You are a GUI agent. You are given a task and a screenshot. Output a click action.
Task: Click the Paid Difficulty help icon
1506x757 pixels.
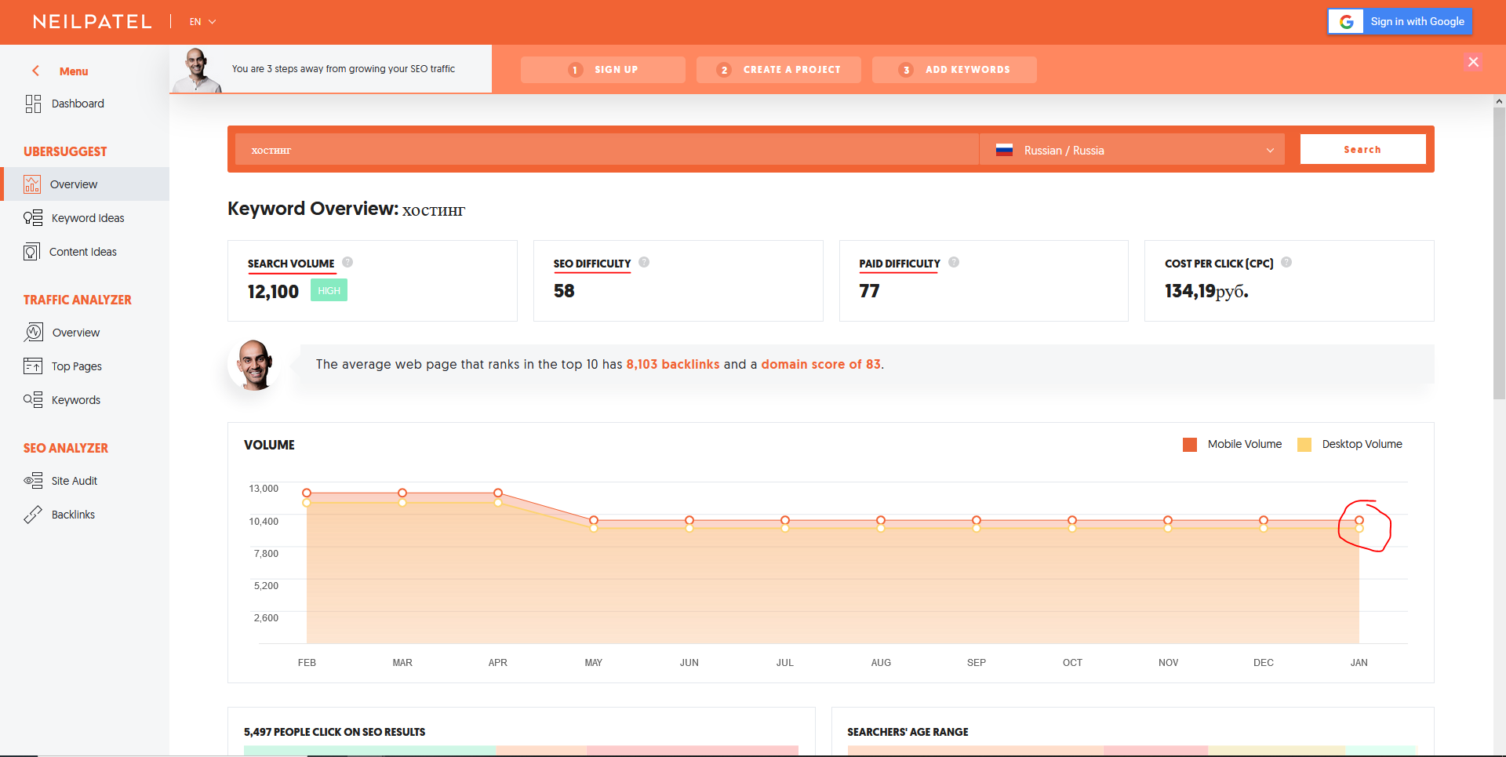(954, 262)
